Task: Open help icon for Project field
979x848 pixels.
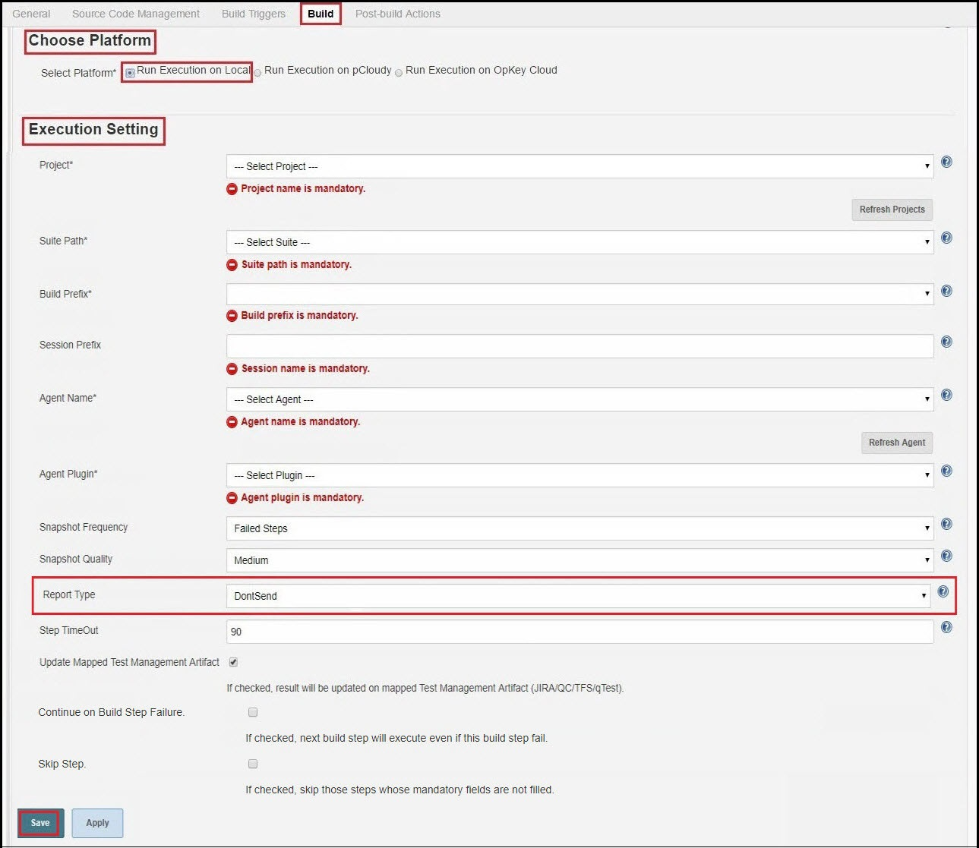Action: (946, 162)
